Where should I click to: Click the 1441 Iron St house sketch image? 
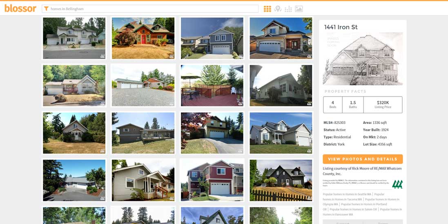[x=363, y=58]
